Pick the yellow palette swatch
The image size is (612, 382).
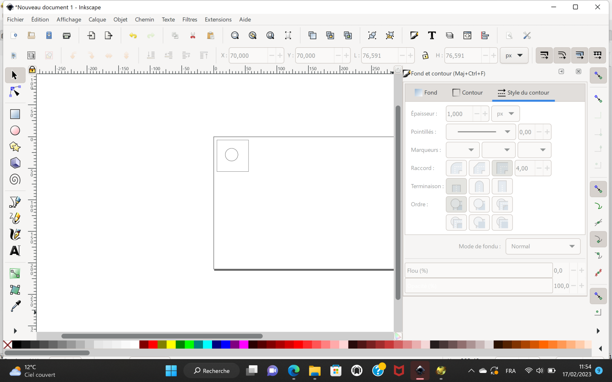(x=171, y=344)
